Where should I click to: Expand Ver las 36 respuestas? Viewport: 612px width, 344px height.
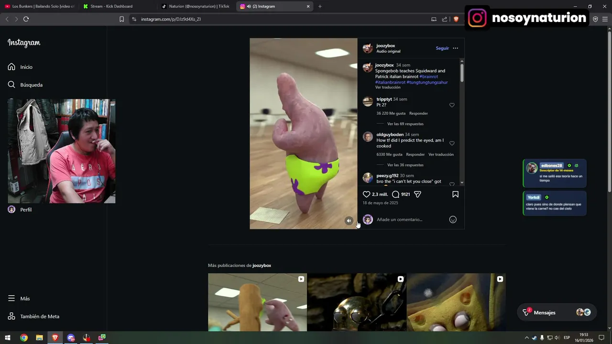[x=405, y=165]
